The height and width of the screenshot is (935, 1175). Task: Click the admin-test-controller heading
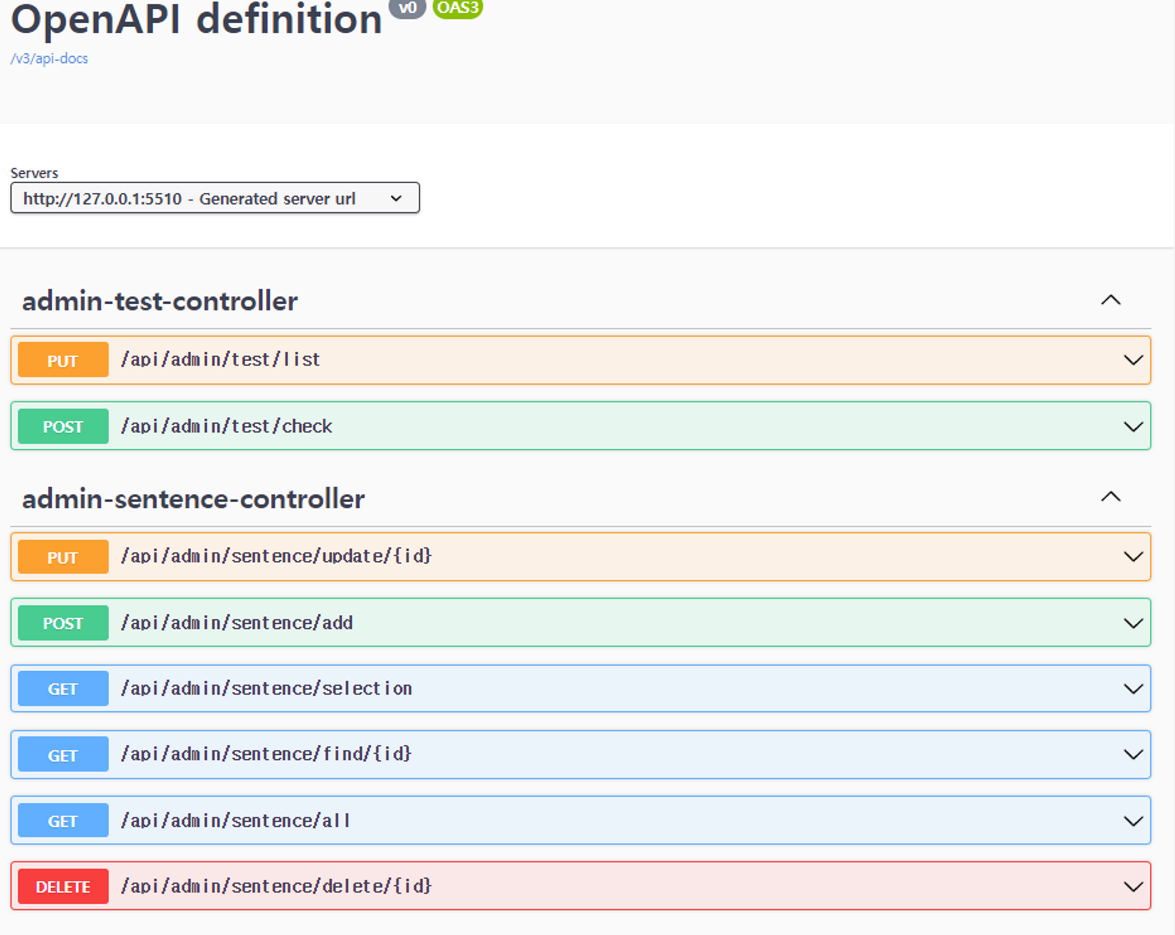(160, 301)
